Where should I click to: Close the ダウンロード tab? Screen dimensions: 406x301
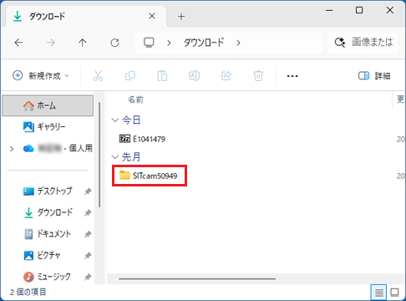152,16
